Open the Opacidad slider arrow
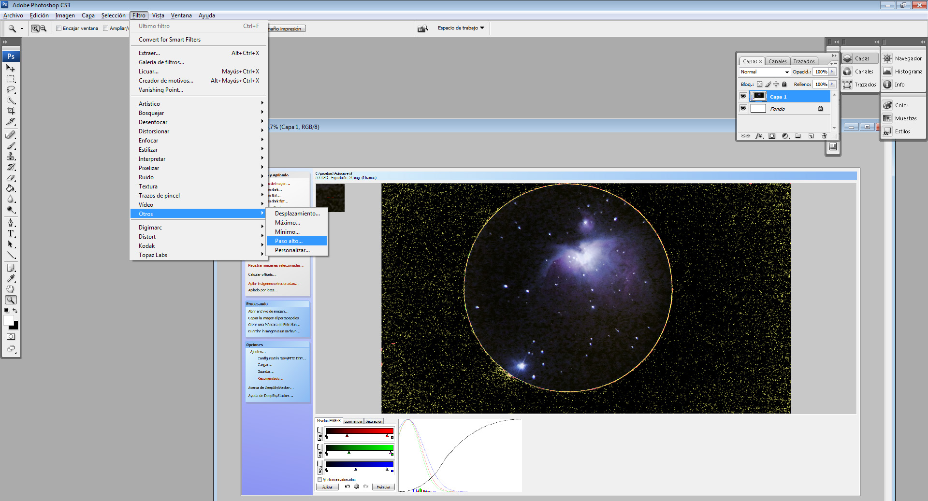The image size is (928, 501). click(832, 72)
